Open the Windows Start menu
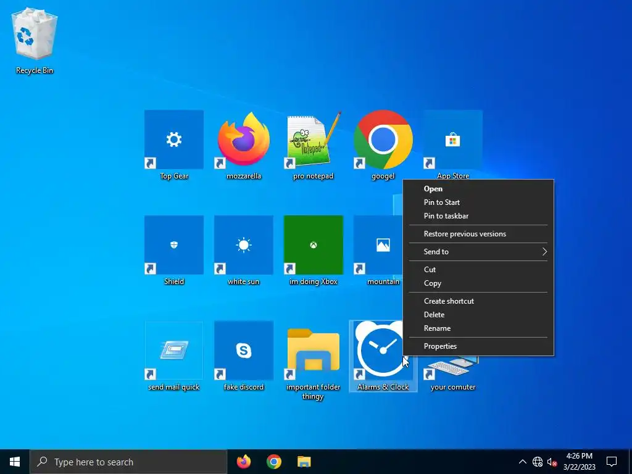 15,462
